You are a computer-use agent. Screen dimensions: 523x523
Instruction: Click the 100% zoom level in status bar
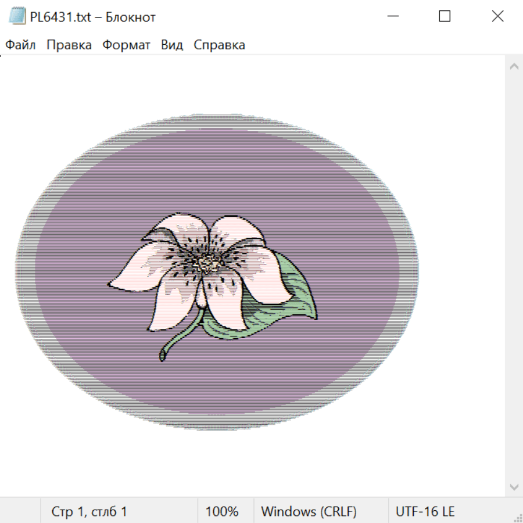222,512
